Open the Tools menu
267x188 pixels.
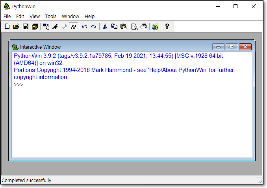(51, 17)
